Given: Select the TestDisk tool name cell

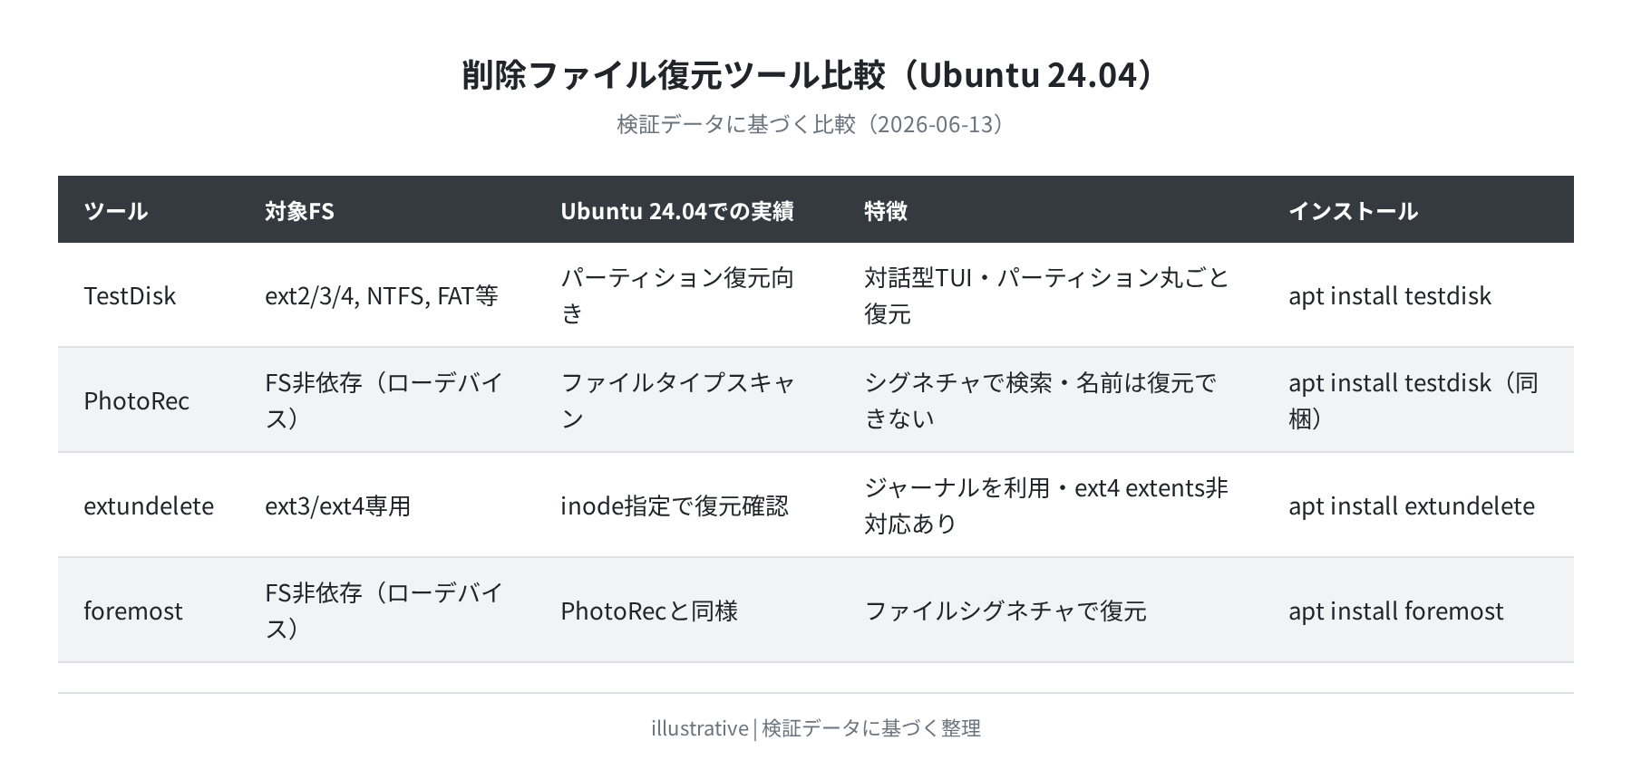Looking at the screenshot, I should [130, 296].
